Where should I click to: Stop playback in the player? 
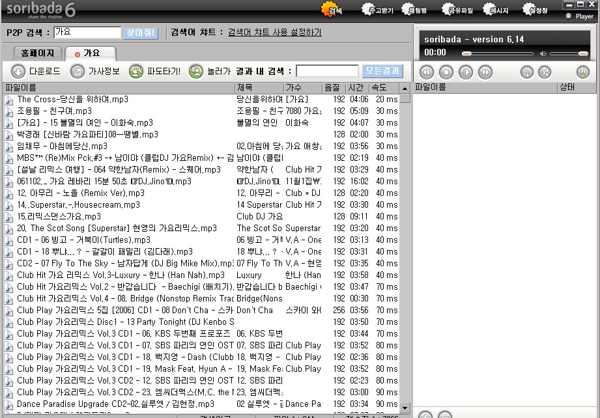pyautogui.click(x=446, y=72)
